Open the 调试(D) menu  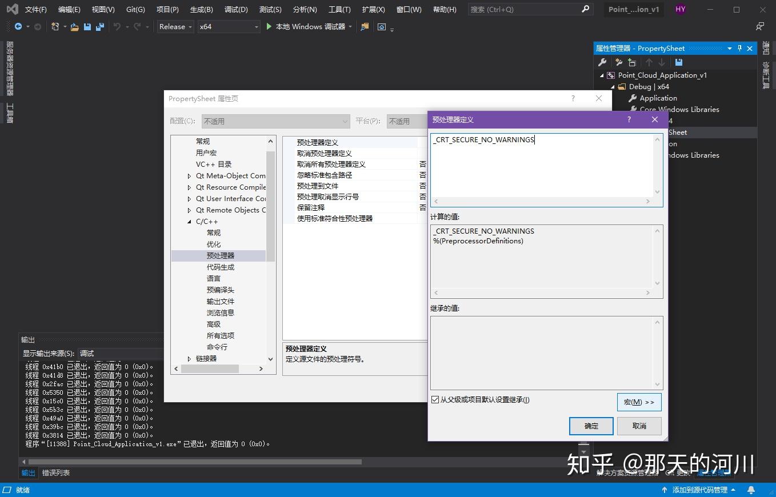[x=237, y=9]
